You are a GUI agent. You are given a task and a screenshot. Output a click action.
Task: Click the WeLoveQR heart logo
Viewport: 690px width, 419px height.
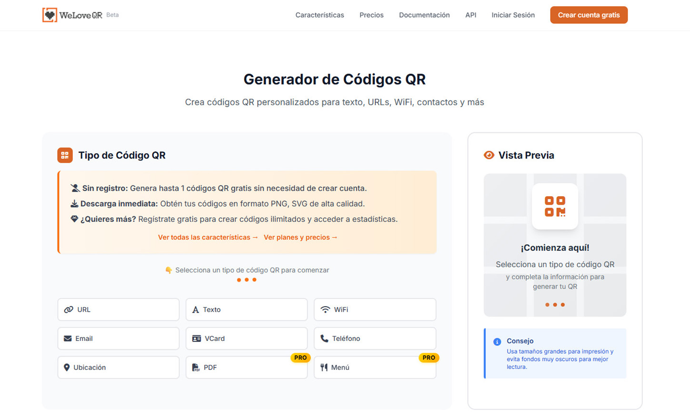click(x=49, y=15)
